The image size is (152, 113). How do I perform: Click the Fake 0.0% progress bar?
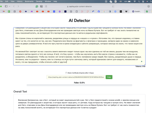point(79,85)
